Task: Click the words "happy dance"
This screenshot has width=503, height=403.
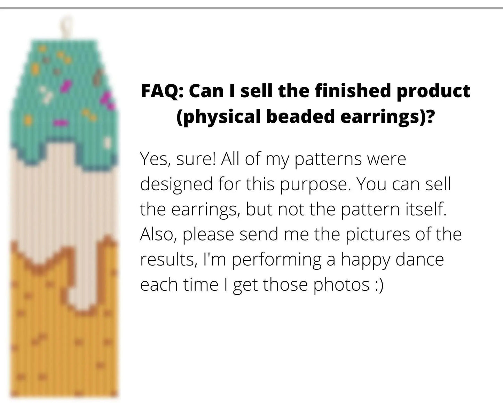Action: pos(392,260)
